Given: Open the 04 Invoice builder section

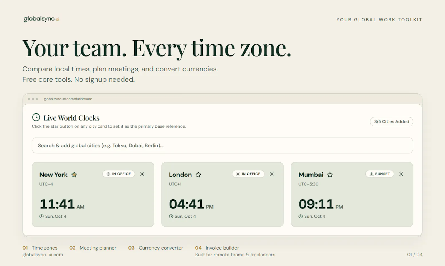Looking at the screenshot, I should 217,248.
